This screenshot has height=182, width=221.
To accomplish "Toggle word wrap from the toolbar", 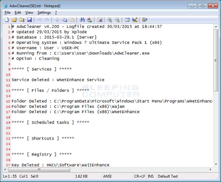I will [100, 20].
